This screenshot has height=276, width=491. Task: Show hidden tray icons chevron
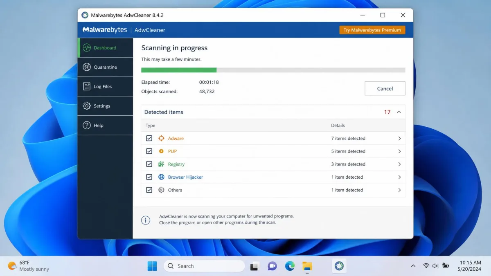[x=413, y=266]
